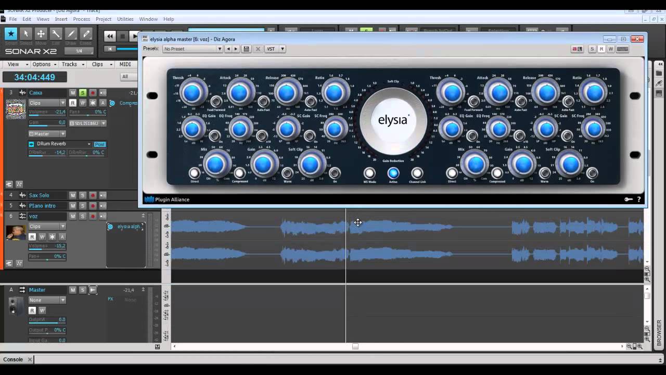The width and height of the screenshot is (666, 375).
Task: Enable MS Mode on the elysia compressor
Action: pyautogui.click(x=369, y=173)
